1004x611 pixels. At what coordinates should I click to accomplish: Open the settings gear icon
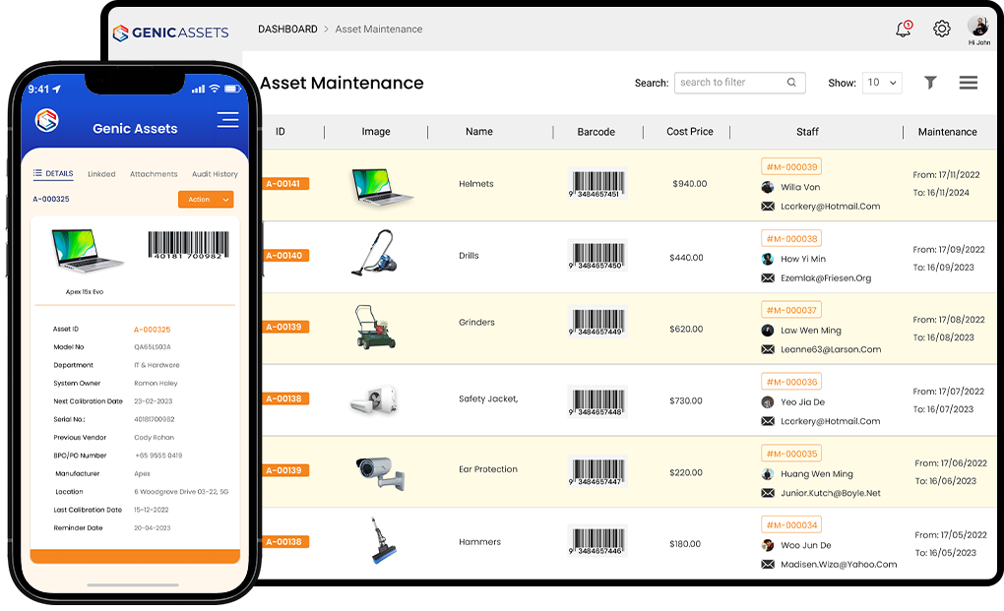[942, 30]
